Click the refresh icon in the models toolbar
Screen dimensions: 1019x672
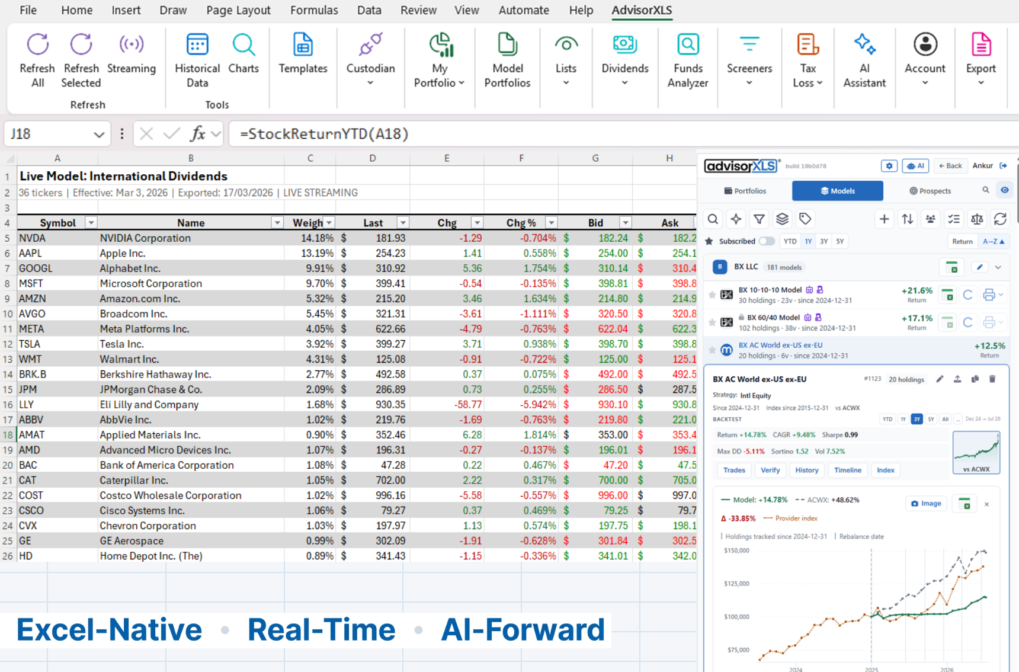1000,219
